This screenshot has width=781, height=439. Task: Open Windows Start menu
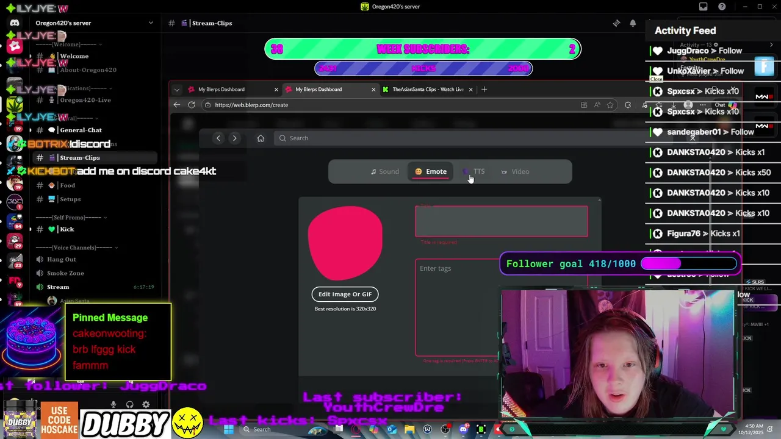pyautogui.click(x=228, y=429)
